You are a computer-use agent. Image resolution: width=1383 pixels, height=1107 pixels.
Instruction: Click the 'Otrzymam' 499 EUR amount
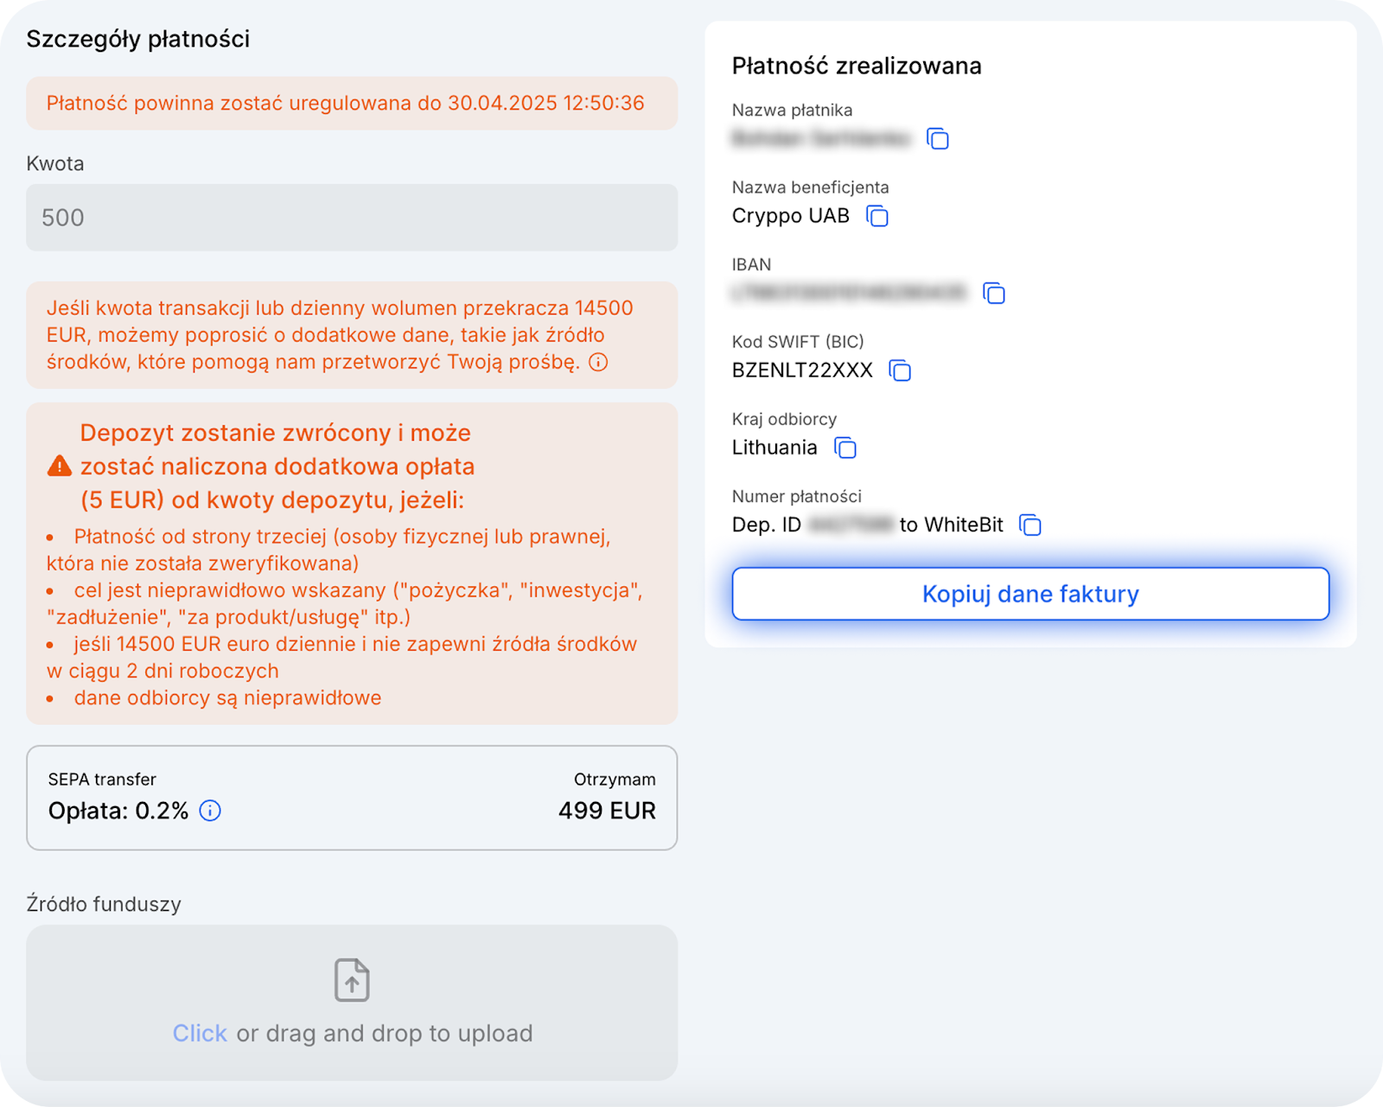(607, 811)
